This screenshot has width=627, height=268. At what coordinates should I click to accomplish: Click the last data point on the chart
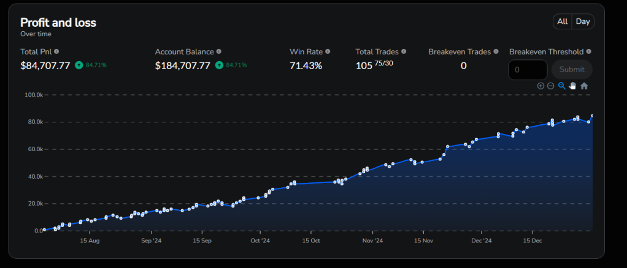tap(592, 116)
